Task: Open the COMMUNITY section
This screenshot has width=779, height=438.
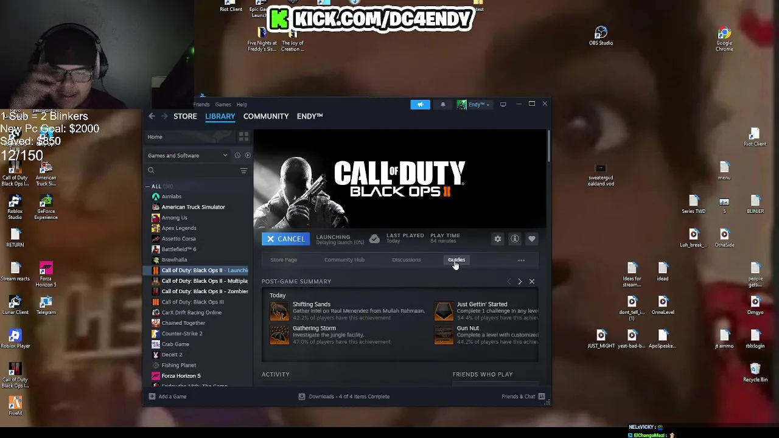Action: (x=266, y=116)
